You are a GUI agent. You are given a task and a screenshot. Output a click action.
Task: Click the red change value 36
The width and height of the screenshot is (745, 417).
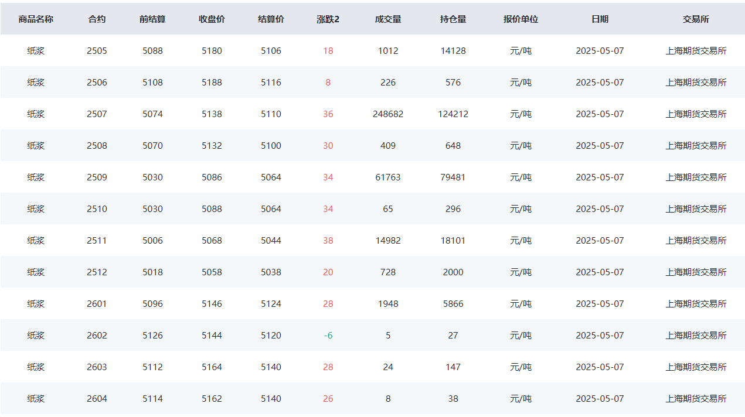point(328,114)
